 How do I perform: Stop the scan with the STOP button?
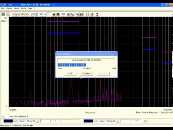coord(70,74)
